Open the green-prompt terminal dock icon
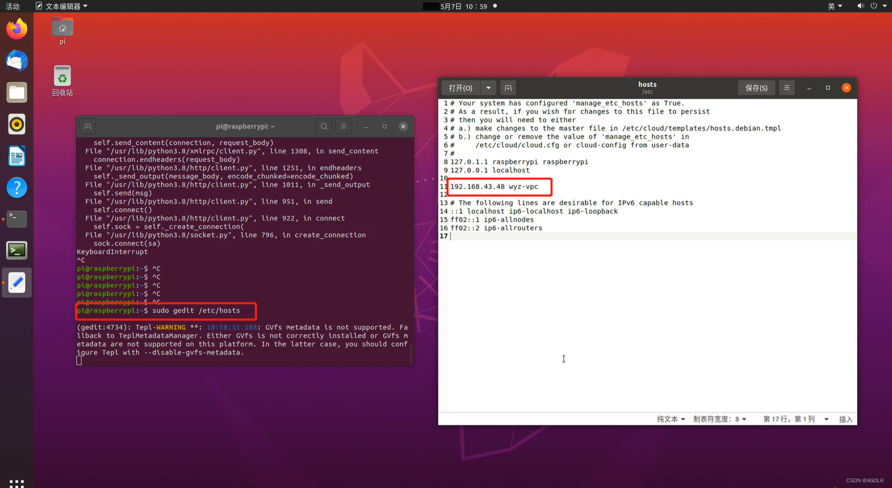The height and width of the screenshot is (488, 892). point(16,251)
